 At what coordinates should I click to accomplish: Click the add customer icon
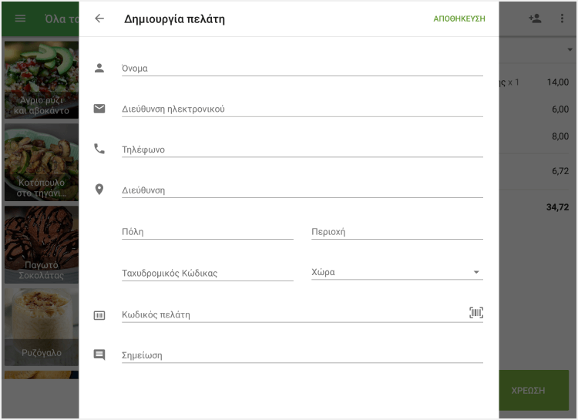(x=535, y=18)
